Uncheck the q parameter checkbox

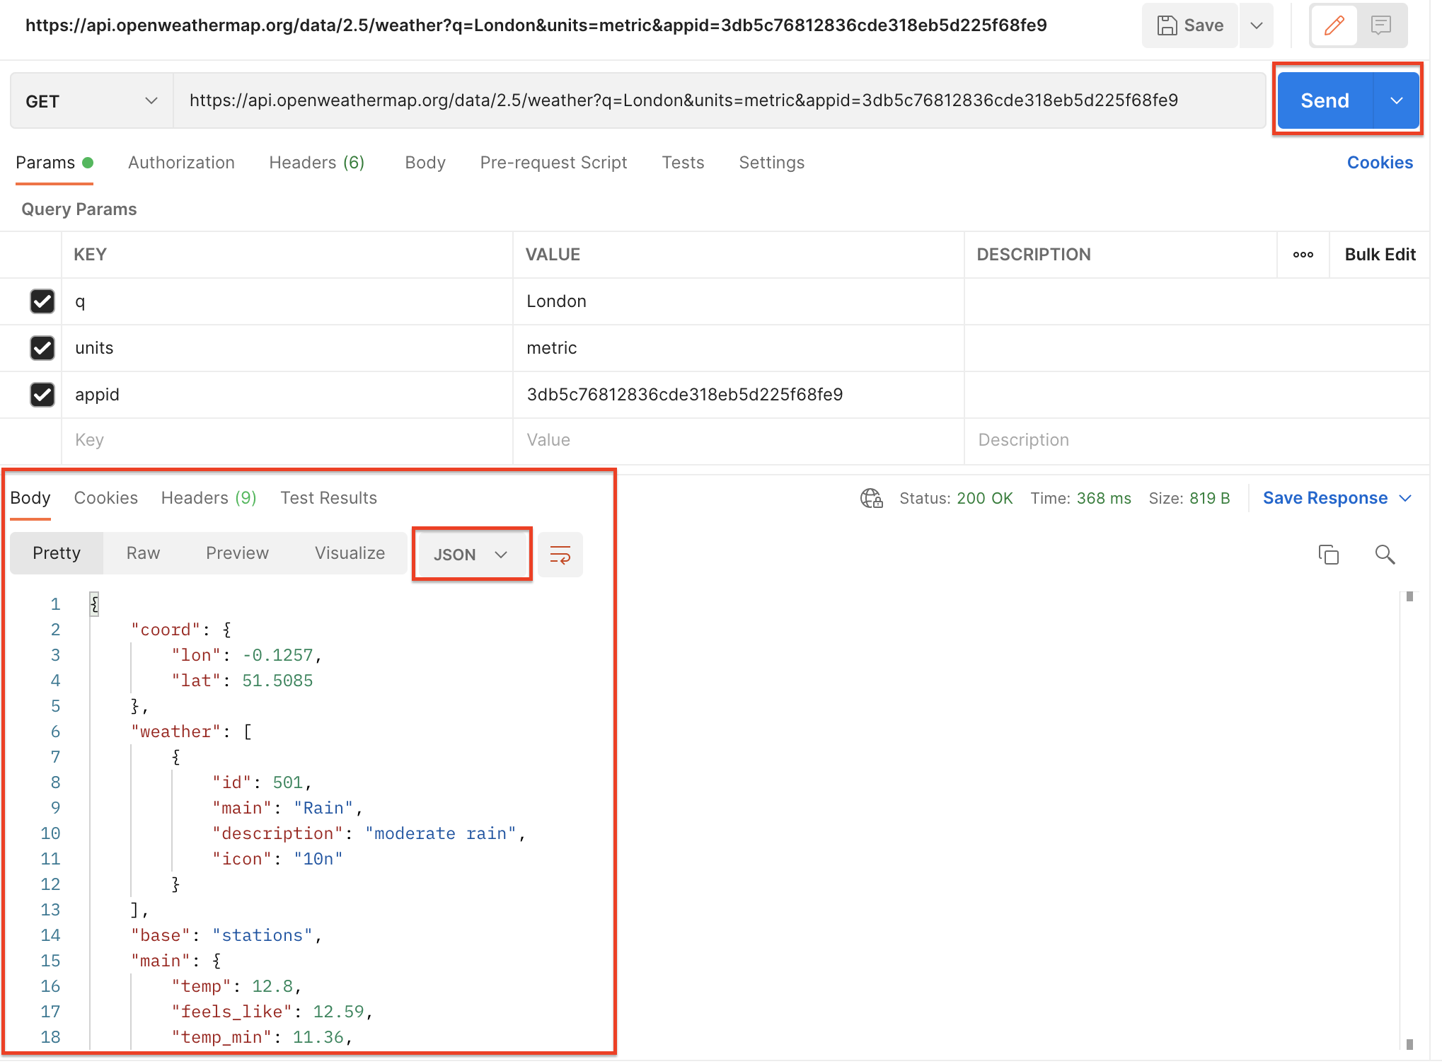click(42, 301)
